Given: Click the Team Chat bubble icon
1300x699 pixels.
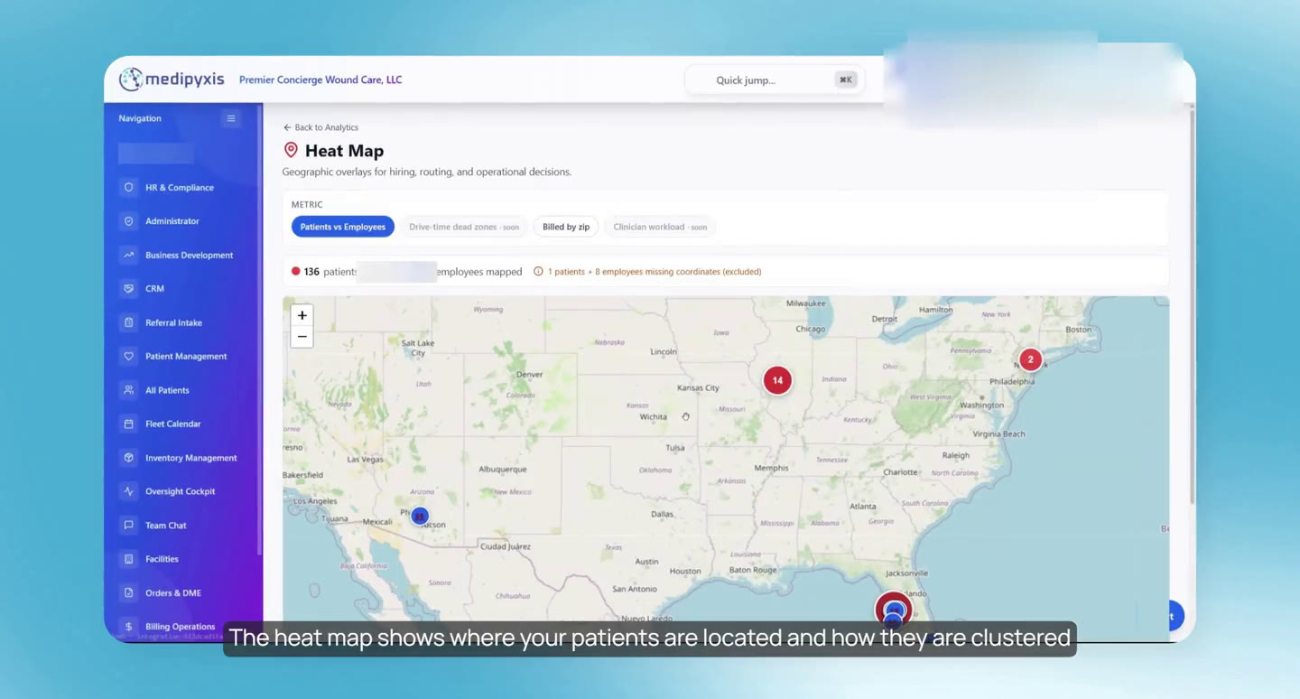Looking at the screenshot, I should tap(129, 525).
